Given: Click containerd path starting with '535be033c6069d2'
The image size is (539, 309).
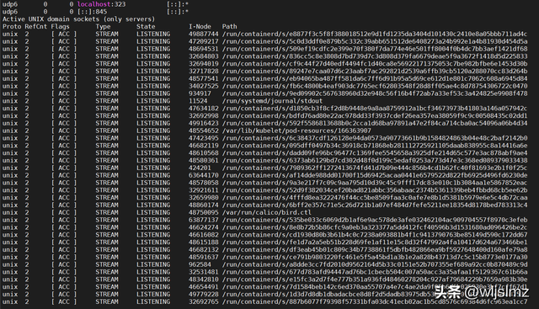Looking at the screenshot, I should 375,220.
